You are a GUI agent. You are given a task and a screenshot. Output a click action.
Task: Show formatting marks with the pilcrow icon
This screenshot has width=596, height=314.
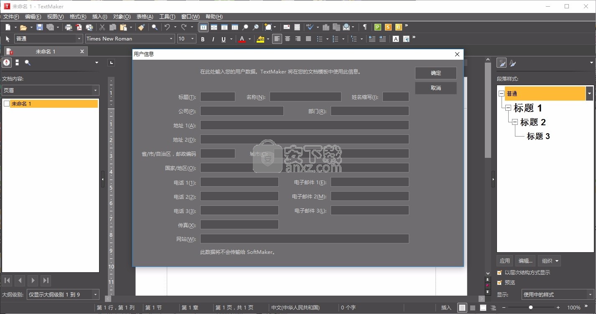click(365, 27)
